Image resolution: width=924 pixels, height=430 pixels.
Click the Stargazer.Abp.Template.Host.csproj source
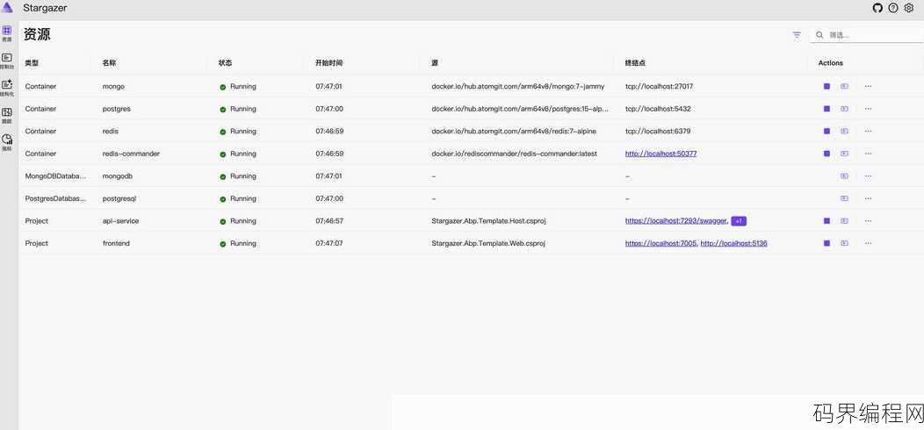pyautogui.click(x=490, y=221)
